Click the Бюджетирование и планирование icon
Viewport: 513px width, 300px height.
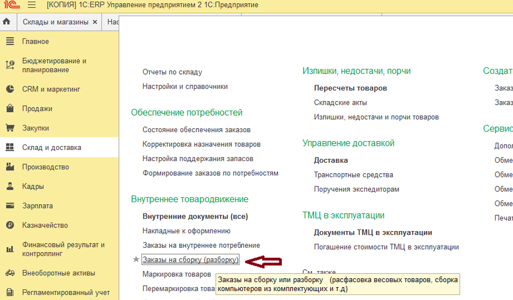(x=10, y=65)
